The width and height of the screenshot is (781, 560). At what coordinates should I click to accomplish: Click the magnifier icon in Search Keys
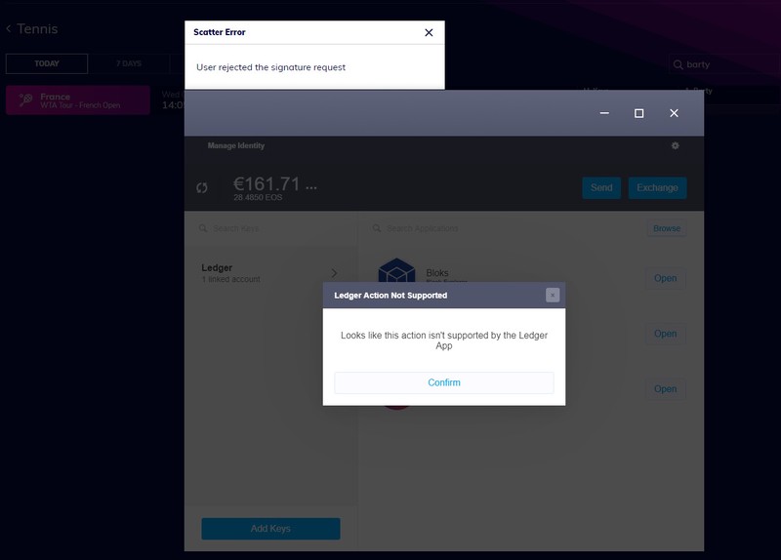coord(203,228)
